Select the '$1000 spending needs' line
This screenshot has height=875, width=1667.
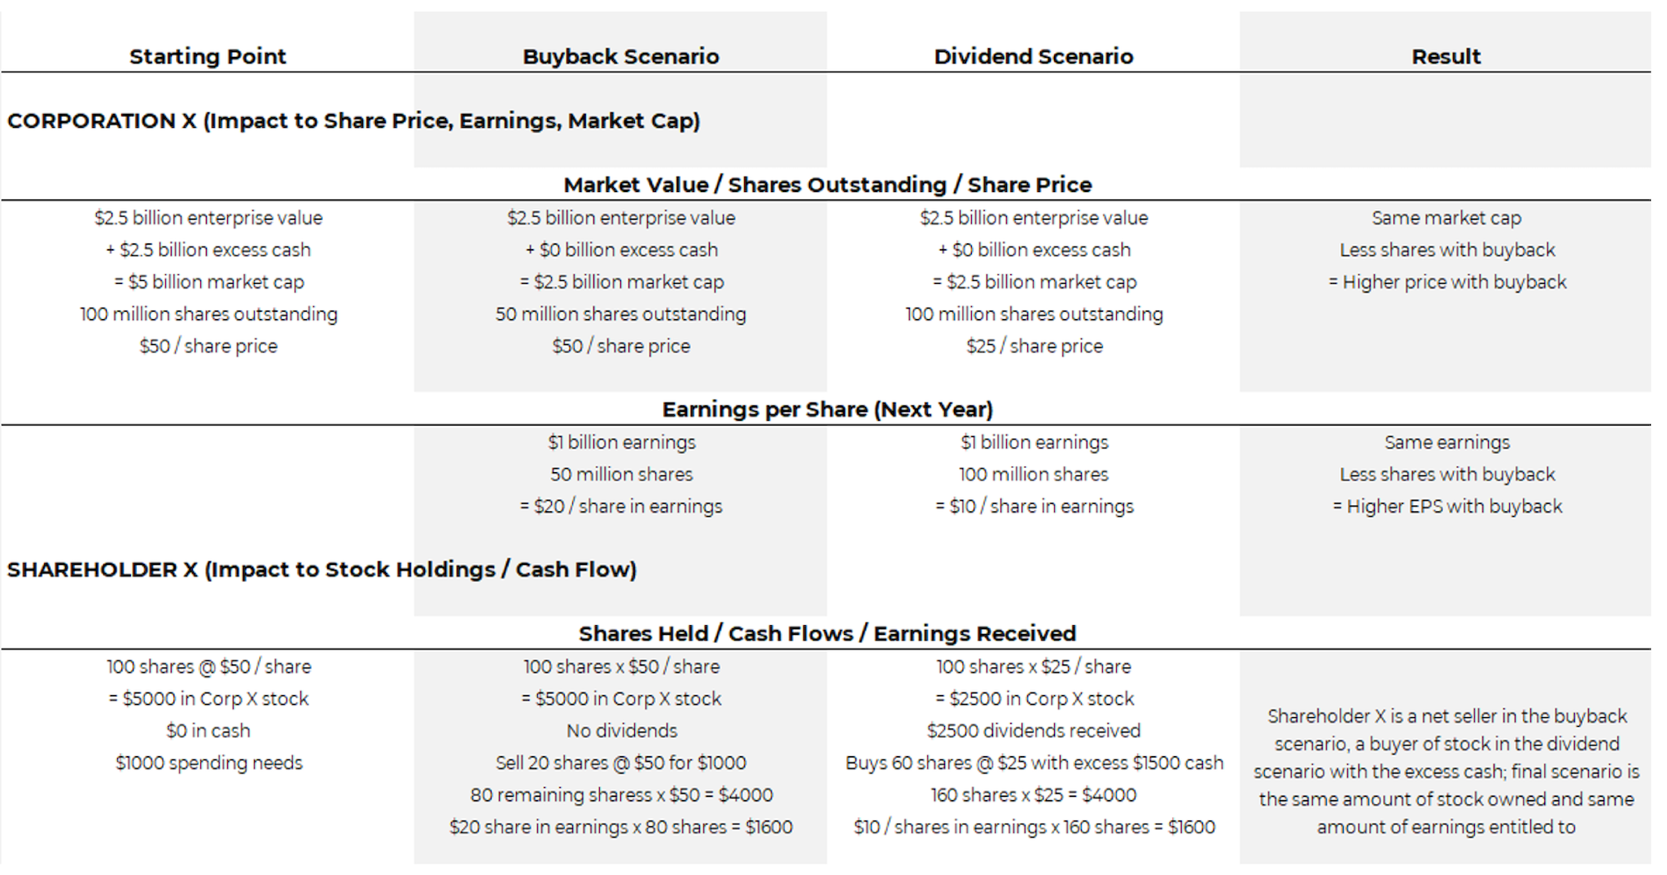pos(208,763)
